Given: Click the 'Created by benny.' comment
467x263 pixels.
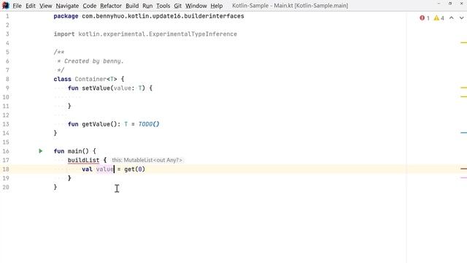Looking at the screenshot, I should [x=93, y=61].
